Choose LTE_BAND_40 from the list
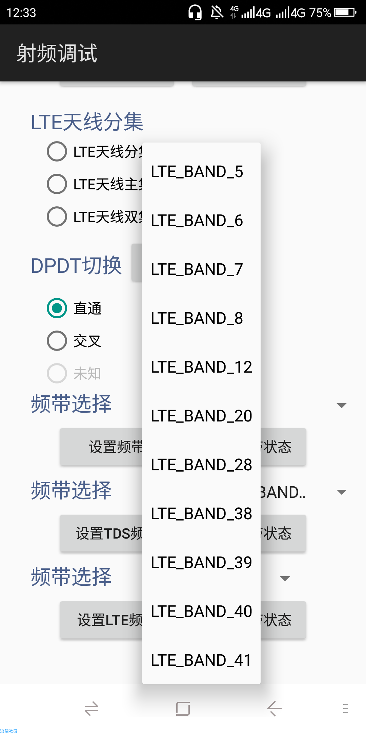The width and height of the screenshot is (366, 733). [201, 612]
